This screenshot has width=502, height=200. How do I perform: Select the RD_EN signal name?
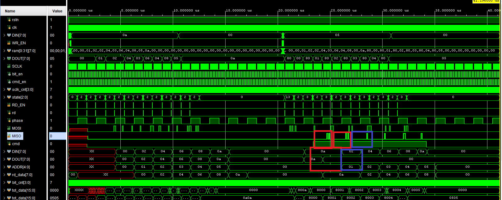(19, 105)
